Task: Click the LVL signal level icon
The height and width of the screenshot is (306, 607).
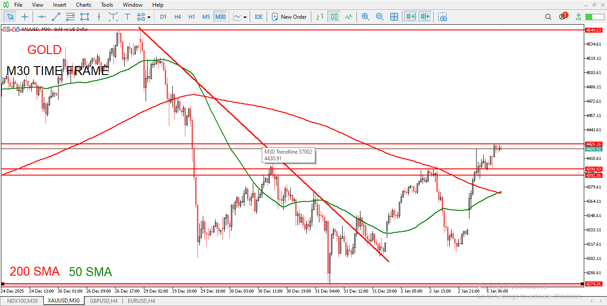Action: click(578, 17)
